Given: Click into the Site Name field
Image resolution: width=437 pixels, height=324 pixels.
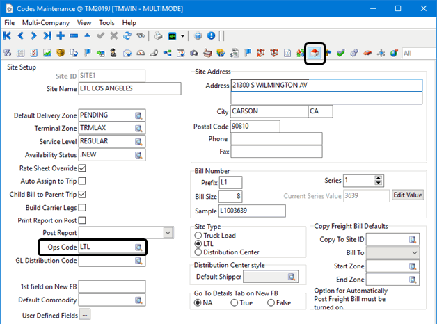Looking at the screenshot, I should (129, 89).
